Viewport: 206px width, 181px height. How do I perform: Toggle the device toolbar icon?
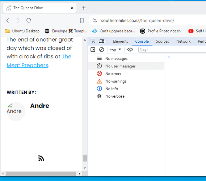tap(102, 41)
